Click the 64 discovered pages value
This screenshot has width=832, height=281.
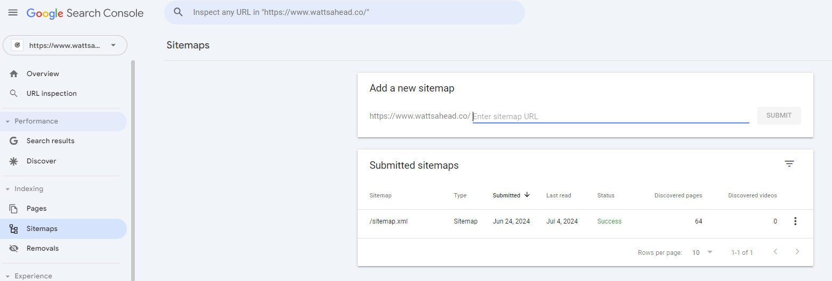(698, 221)
